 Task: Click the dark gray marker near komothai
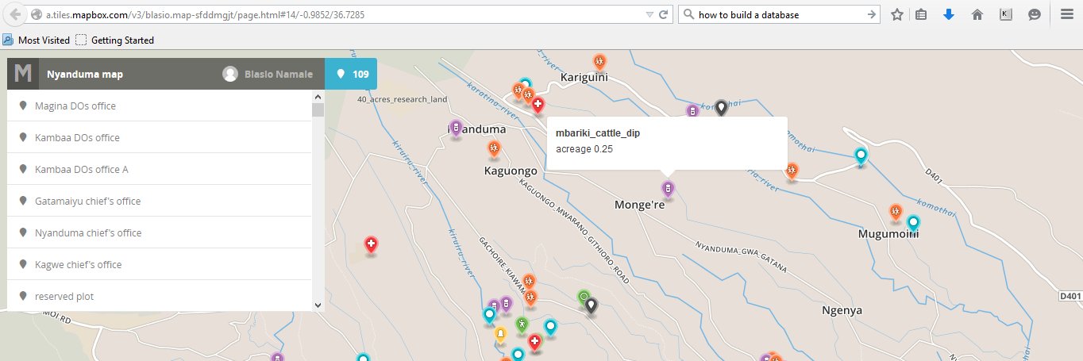point(721,108)
